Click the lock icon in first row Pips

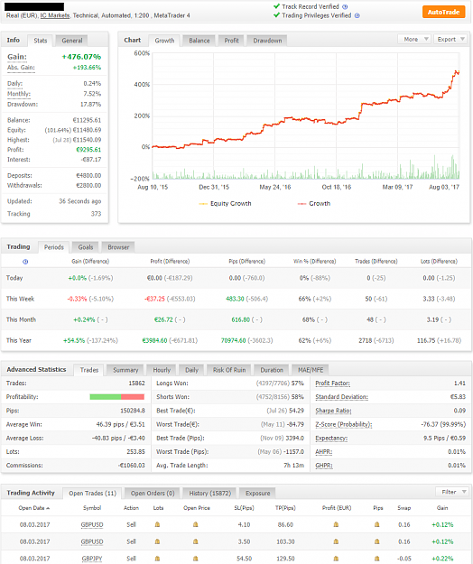pyautogui.click(x=377, y=525)
